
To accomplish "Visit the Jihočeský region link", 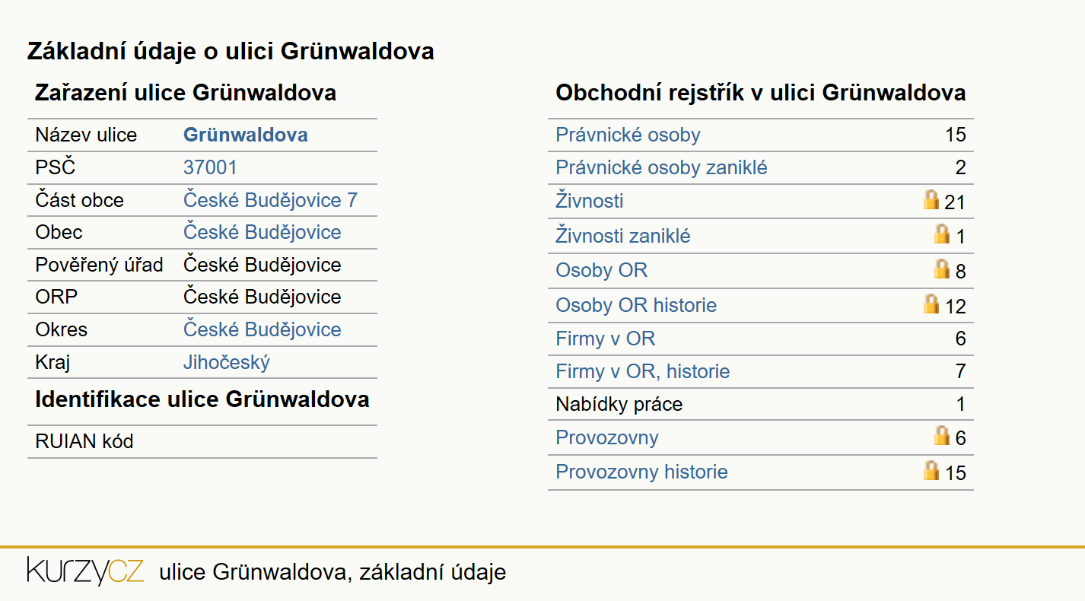I will click(227, 362).
